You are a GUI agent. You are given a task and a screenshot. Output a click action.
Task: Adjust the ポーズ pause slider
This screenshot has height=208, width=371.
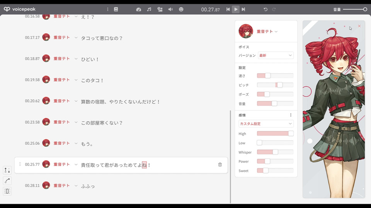coord(275,94)
